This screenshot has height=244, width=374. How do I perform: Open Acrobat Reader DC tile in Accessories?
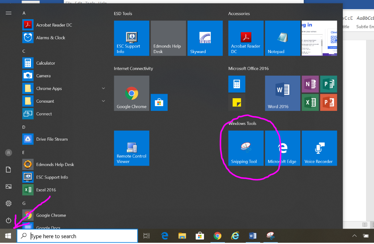pos(246,38)
